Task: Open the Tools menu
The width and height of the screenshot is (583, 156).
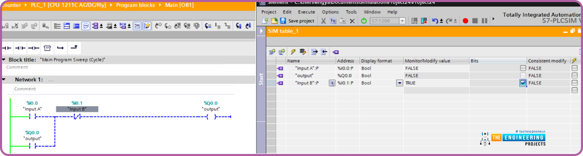Action: (351, 12)
